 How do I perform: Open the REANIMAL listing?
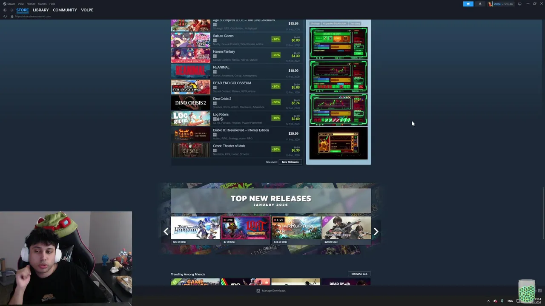point(237,71)
